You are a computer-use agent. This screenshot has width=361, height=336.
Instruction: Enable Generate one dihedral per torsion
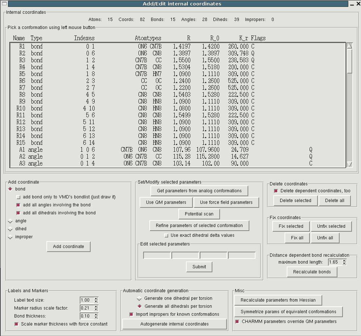coord(139,298)
